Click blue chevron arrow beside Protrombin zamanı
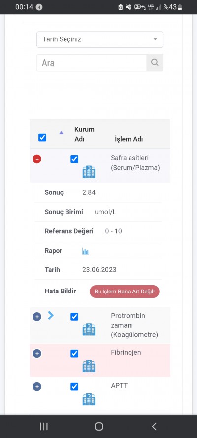197x438 pixels. (x=51, y=315)
